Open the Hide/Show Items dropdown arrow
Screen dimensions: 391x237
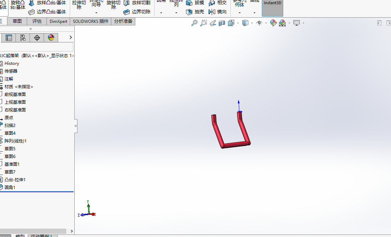266,23
